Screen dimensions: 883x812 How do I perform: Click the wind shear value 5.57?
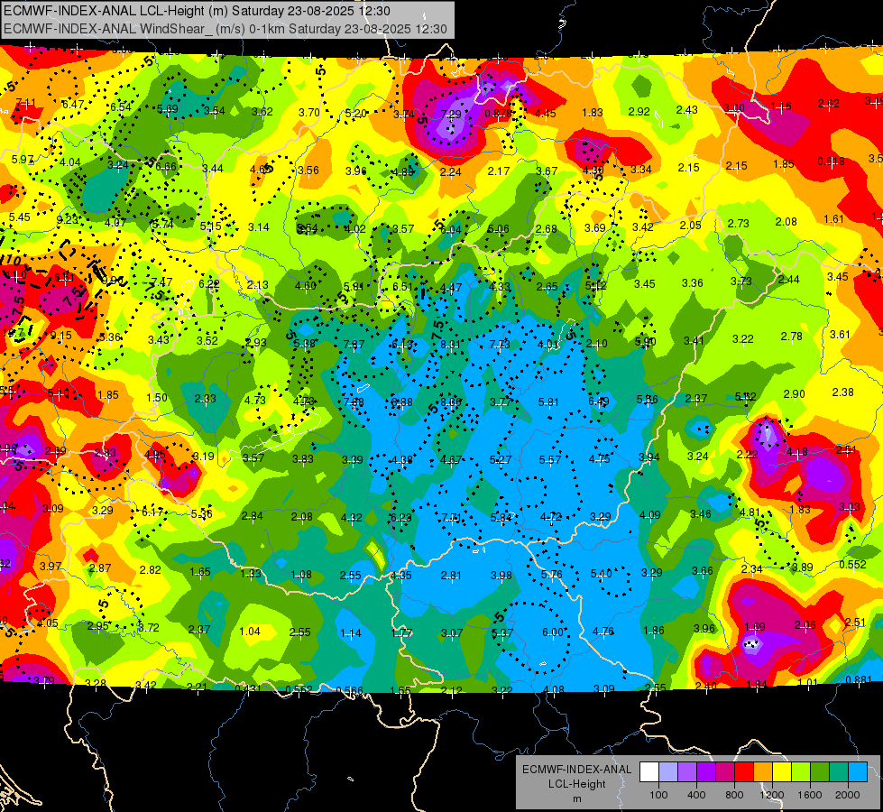pyautogui.click(x=549, y=460)
